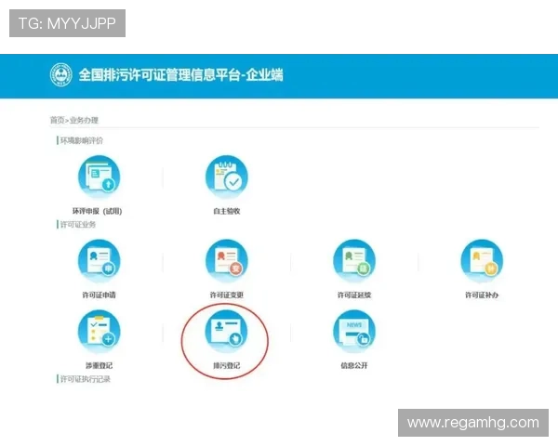
Task: Click the 许可证申请 label text
Action: (99, 295)
